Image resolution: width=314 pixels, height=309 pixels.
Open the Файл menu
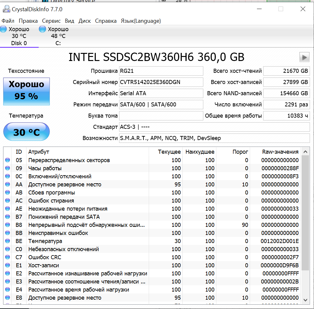[x=8, y=21]
